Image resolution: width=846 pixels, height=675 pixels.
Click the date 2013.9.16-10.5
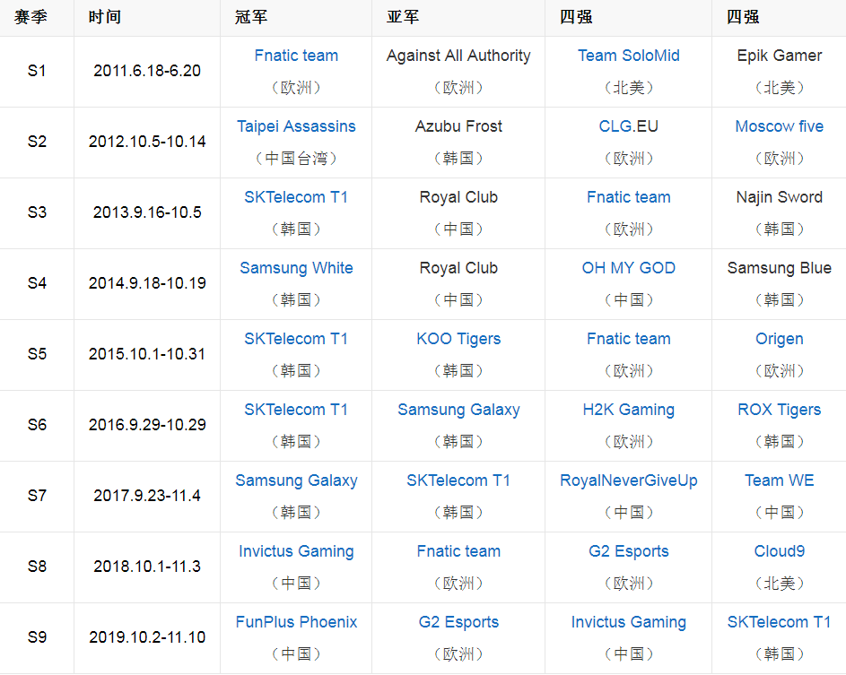point(147,212)
